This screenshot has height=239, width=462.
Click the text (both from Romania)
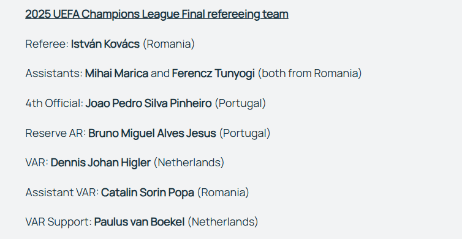[309, 73]
